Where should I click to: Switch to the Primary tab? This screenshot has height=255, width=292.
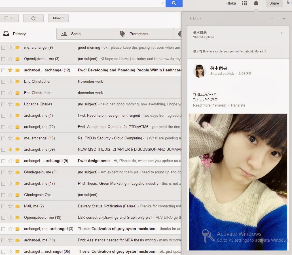(28, 34)
